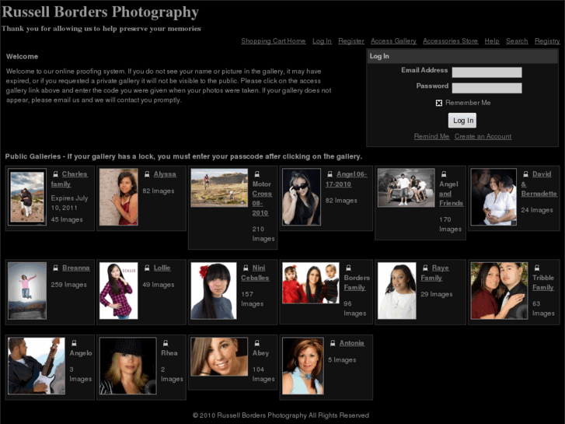
Task: Click the Breanna jumping thumbnail
Action: 27,291
